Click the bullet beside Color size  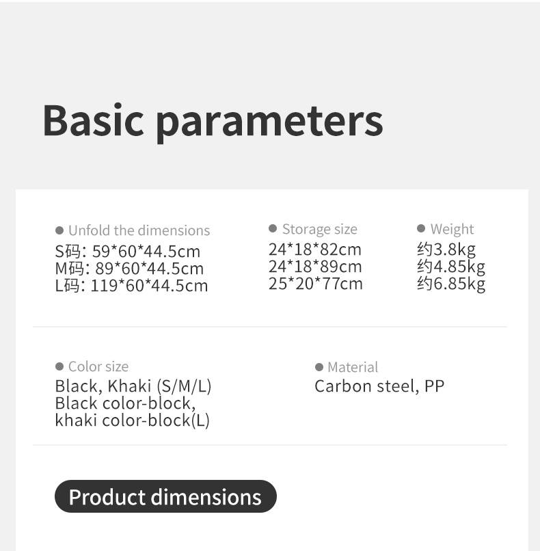(x=59, y=367)
